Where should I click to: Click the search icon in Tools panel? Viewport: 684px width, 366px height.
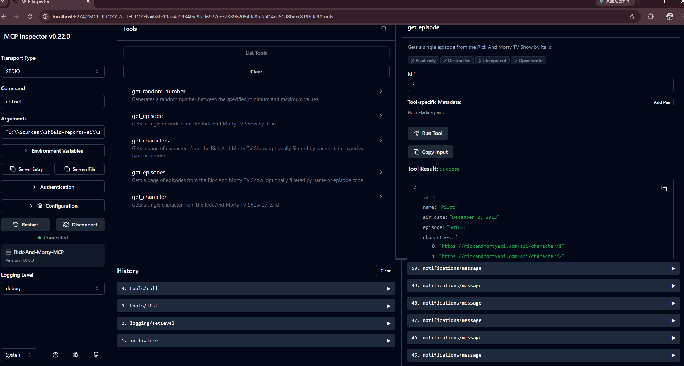(384, 29)
